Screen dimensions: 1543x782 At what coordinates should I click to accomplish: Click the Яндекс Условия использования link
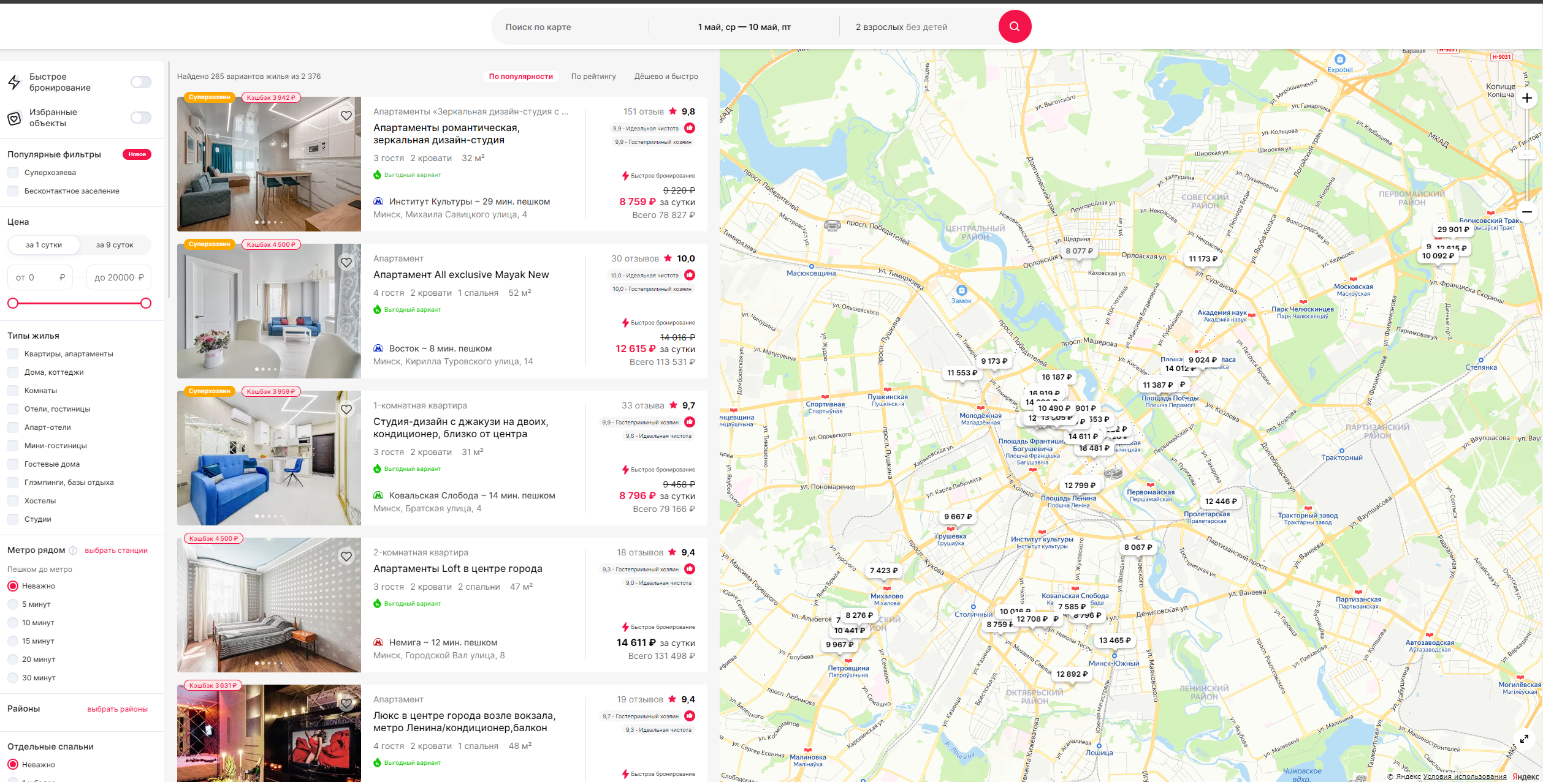click(x=1465, y=777)
